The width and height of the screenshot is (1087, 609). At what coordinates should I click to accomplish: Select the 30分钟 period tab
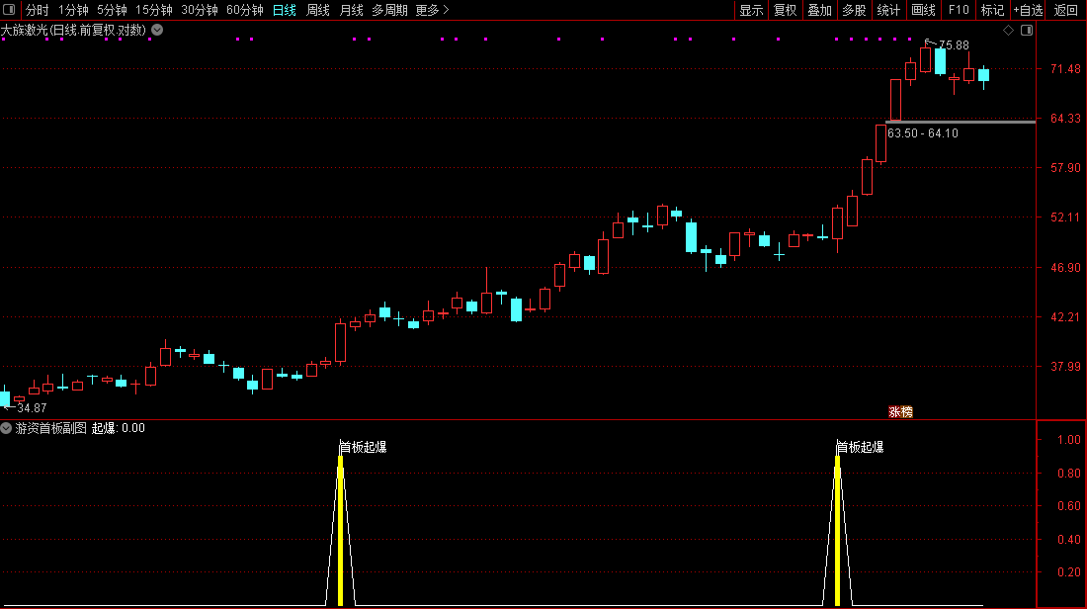[199, 10]
